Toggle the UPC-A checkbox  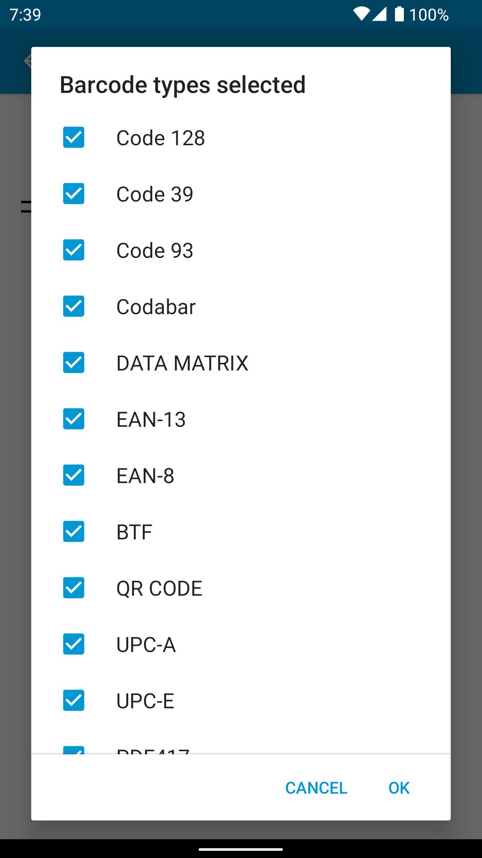point(74,644)
